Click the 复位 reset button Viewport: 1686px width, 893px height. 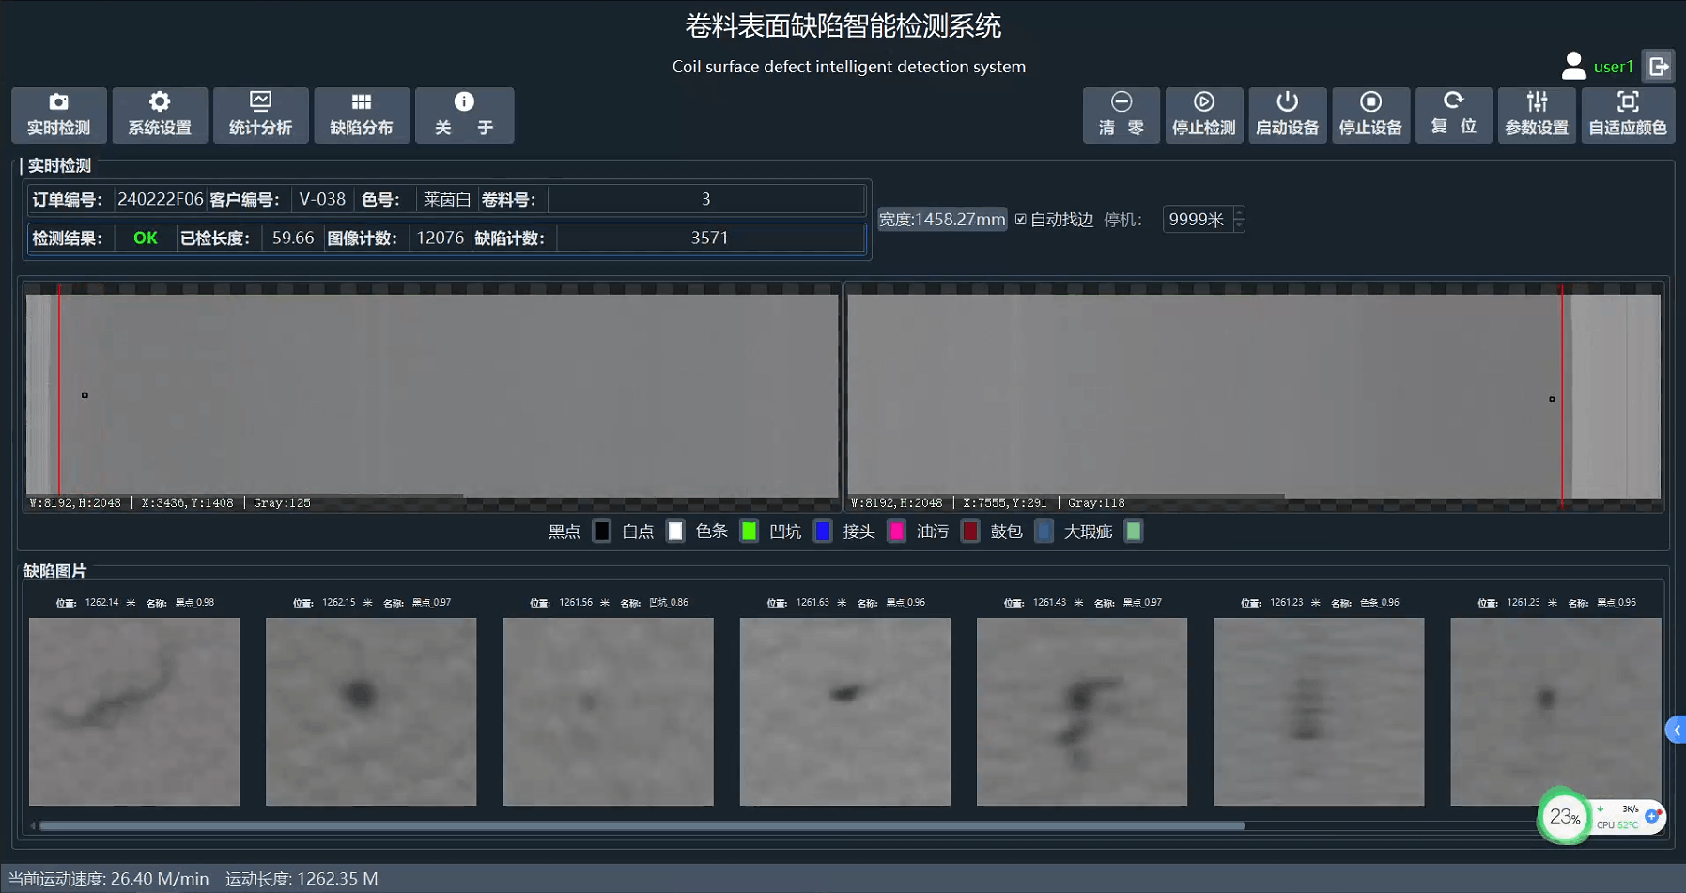coord(1453,115)
